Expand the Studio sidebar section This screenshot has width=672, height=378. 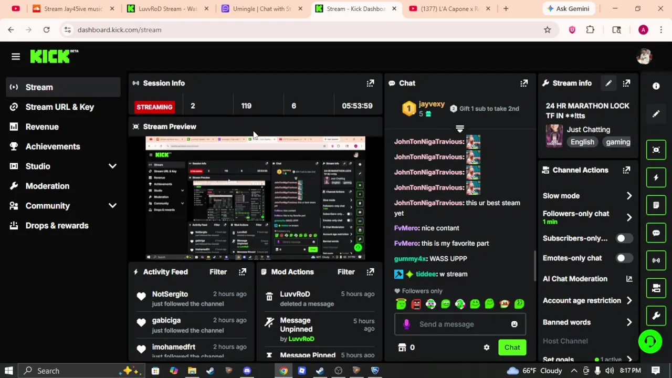112,166
